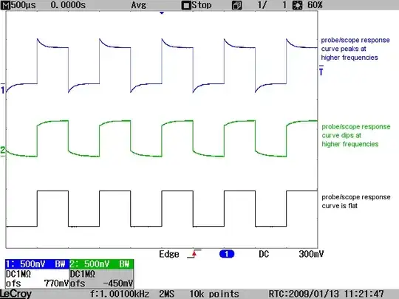Click the channel 2 ground-level marker on left edge
399x299 pixels.
[2, 151]
